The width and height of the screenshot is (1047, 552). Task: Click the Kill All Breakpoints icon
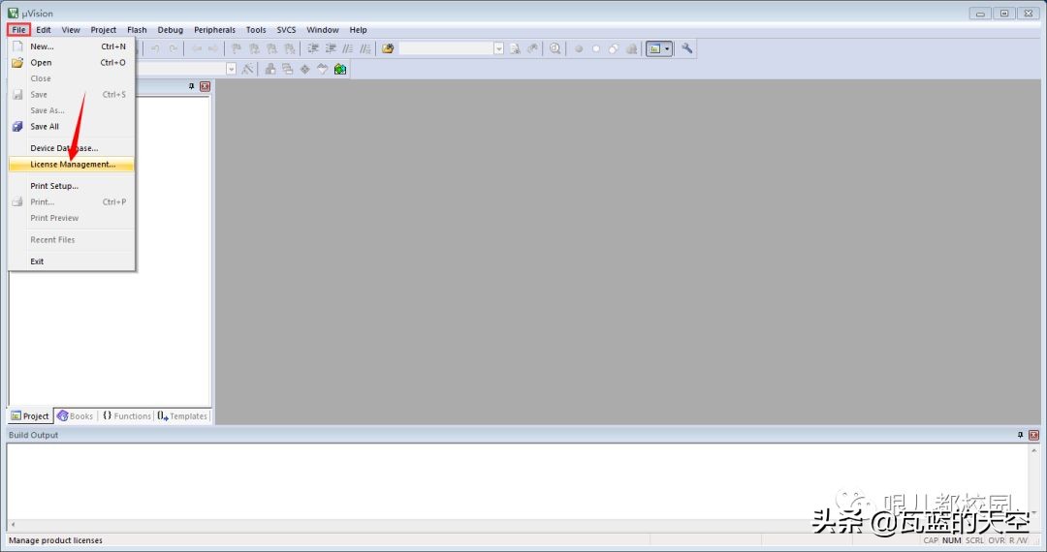[631, 48]
